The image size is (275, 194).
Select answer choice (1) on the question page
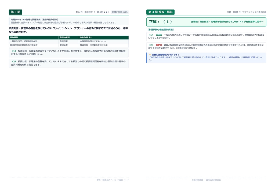(x=69, y=53)
